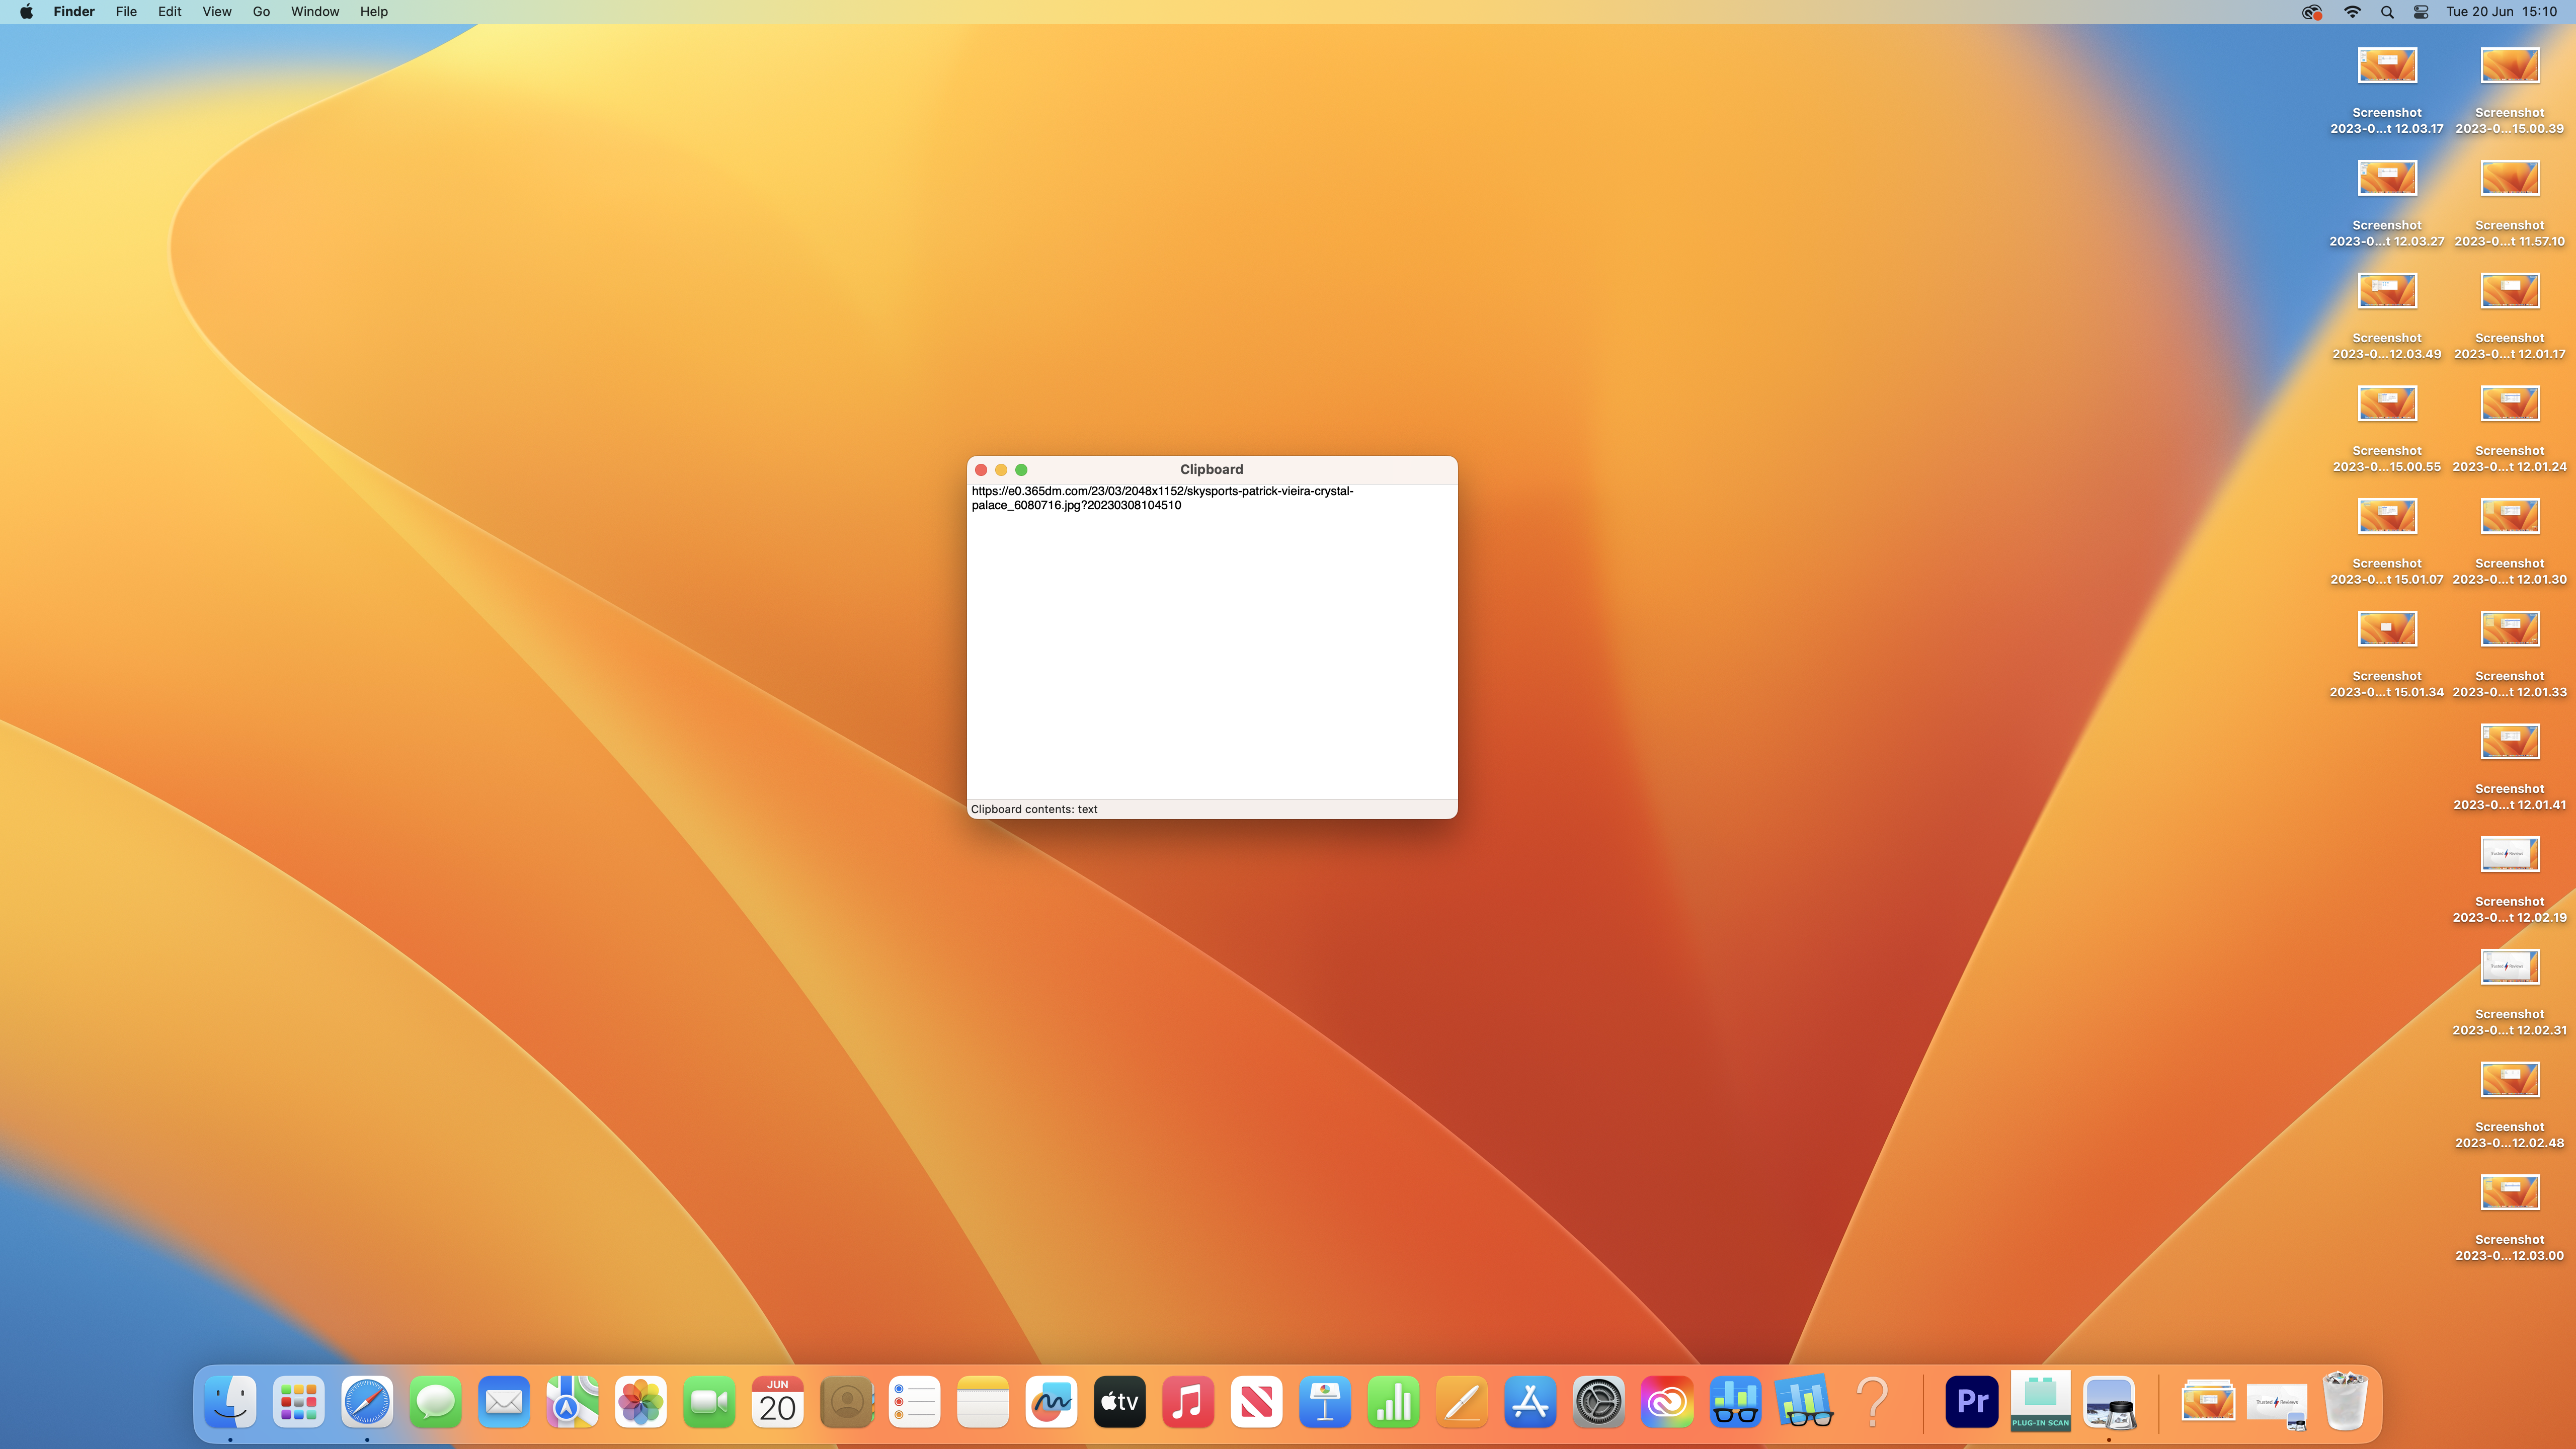This screenshot has height=1449, width=2576.
Task: Click the question mark icon in Dock
Action: (1872, 1402)
